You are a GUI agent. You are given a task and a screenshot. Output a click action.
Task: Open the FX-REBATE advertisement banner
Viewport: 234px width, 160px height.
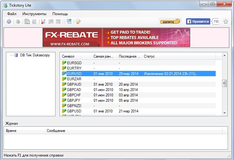point(116,37)
